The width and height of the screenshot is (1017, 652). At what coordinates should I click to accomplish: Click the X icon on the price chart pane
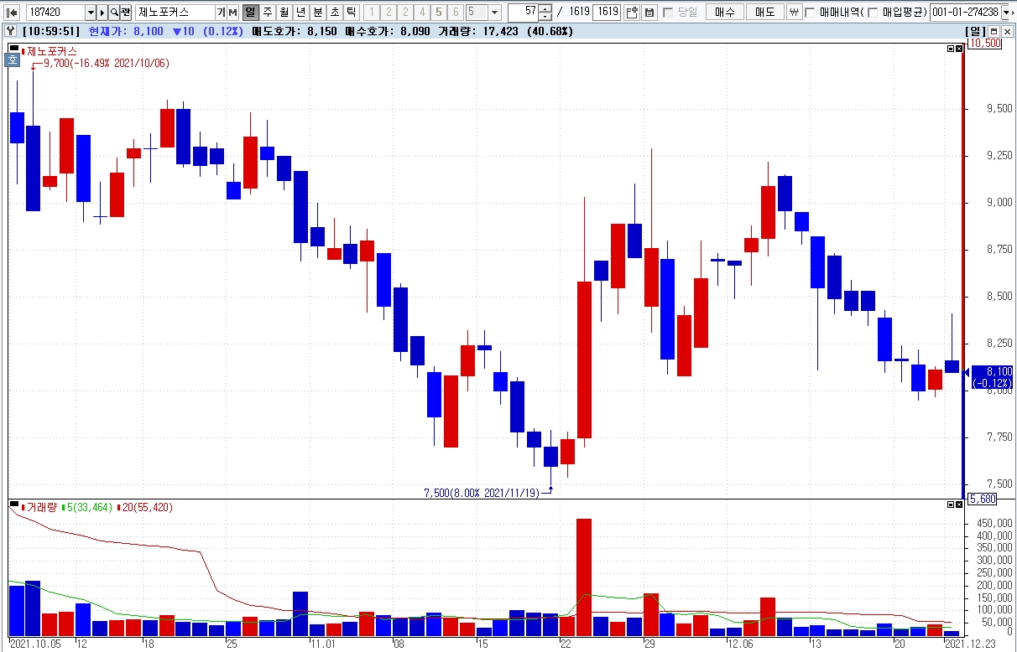pyautogui.click(x=959, y=49)
